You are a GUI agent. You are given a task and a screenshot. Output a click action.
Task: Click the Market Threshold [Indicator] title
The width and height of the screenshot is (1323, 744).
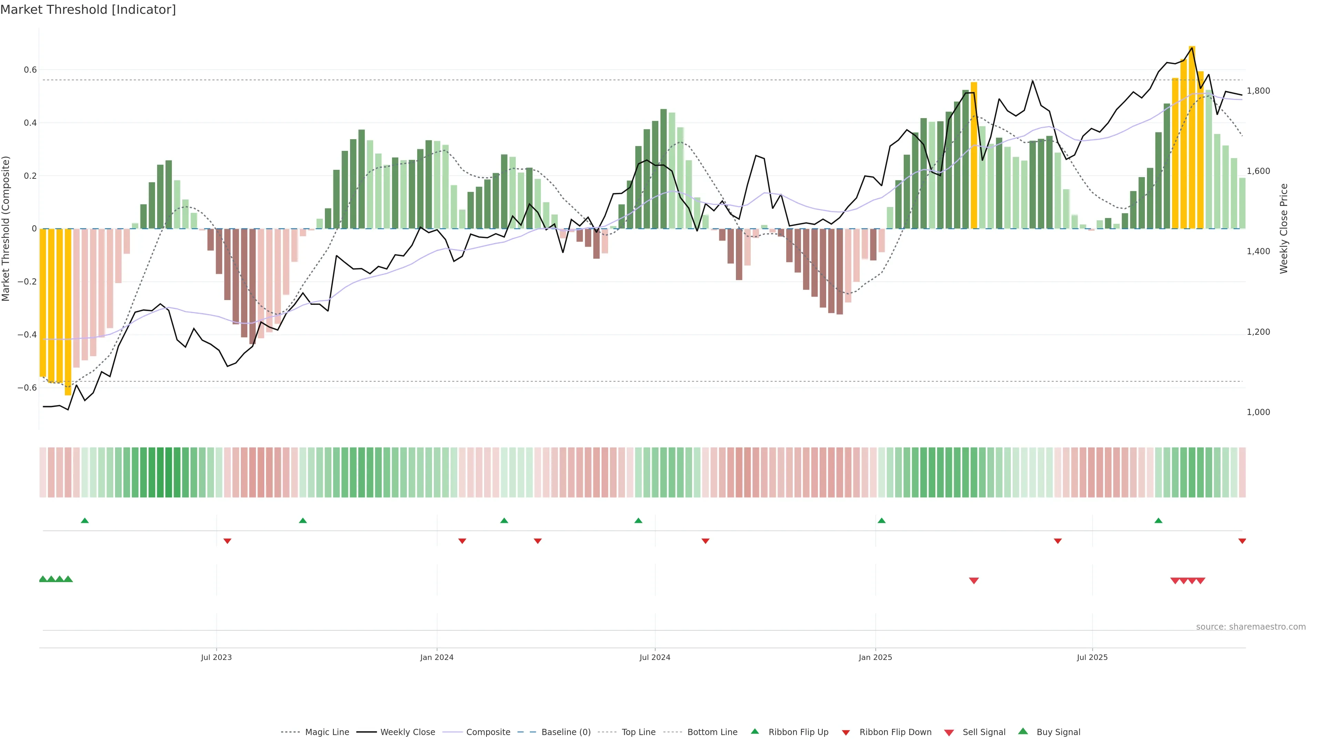pos(88,10)
